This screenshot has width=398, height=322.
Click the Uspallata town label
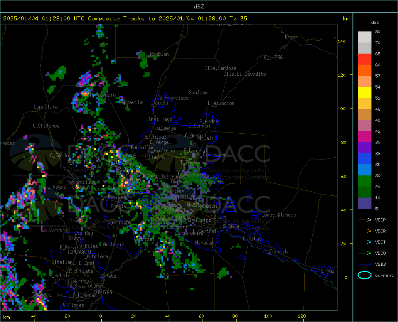(46, 107)
